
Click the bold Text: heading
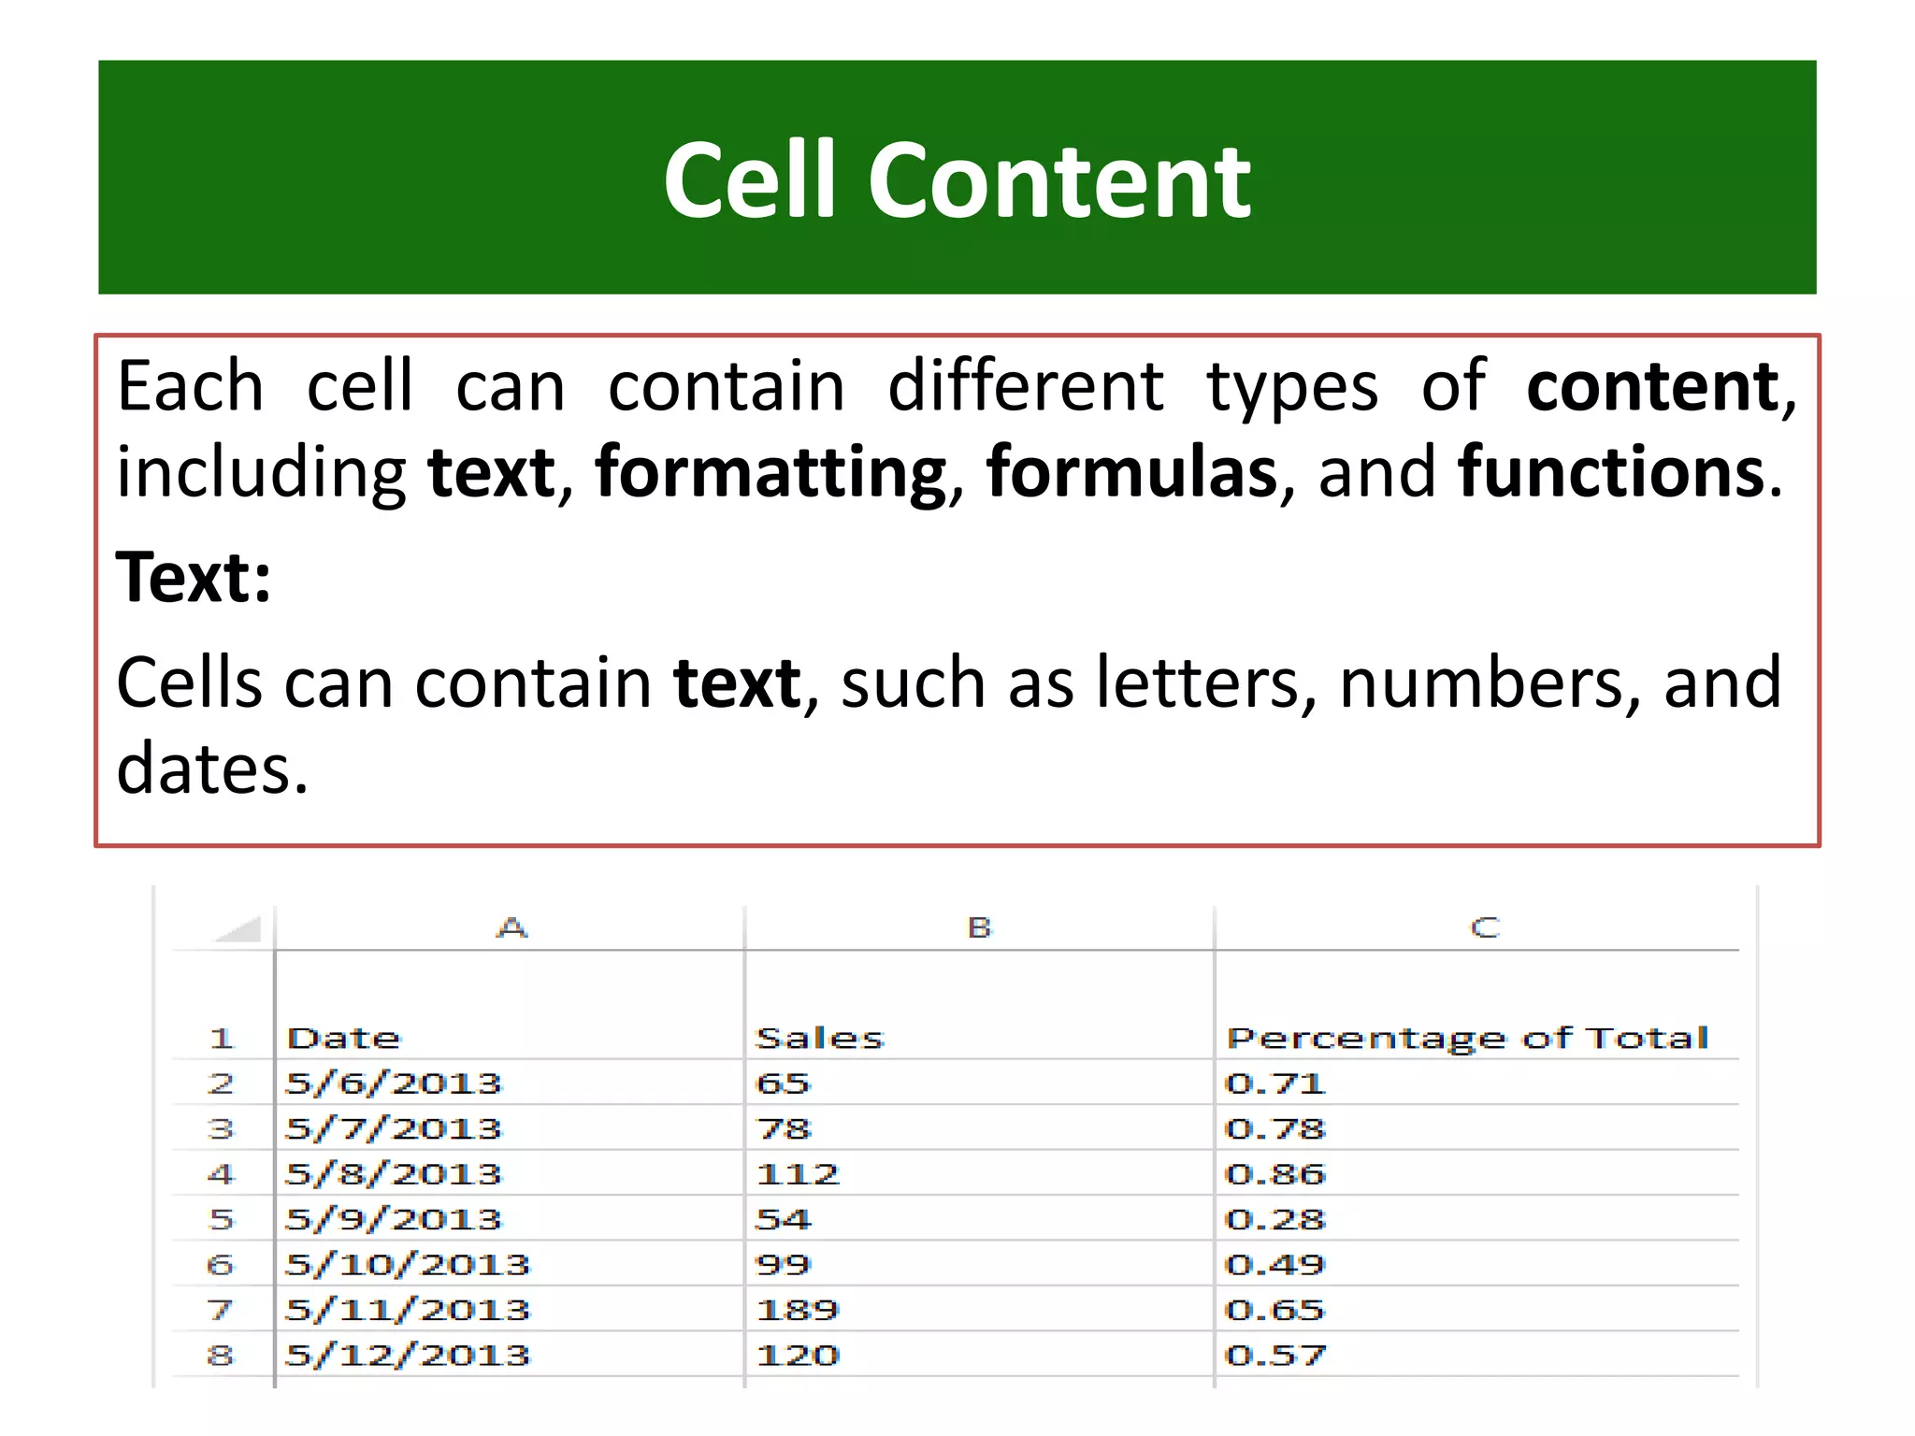point(194,578)
